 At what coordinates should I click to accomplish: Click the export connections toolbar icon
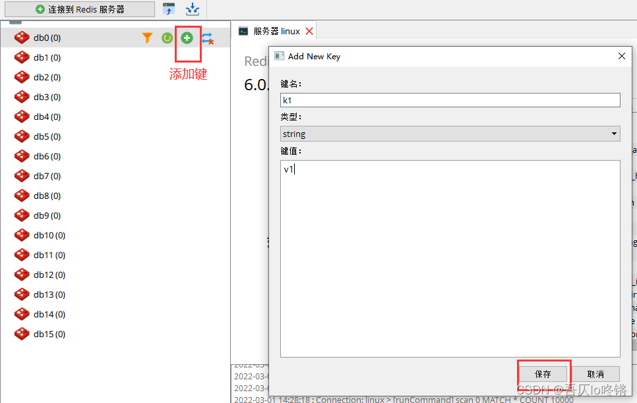click(x=192, y=9)
